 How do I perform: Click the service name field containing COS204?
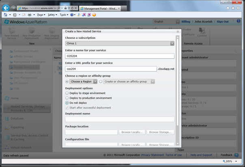coord(120,56)
